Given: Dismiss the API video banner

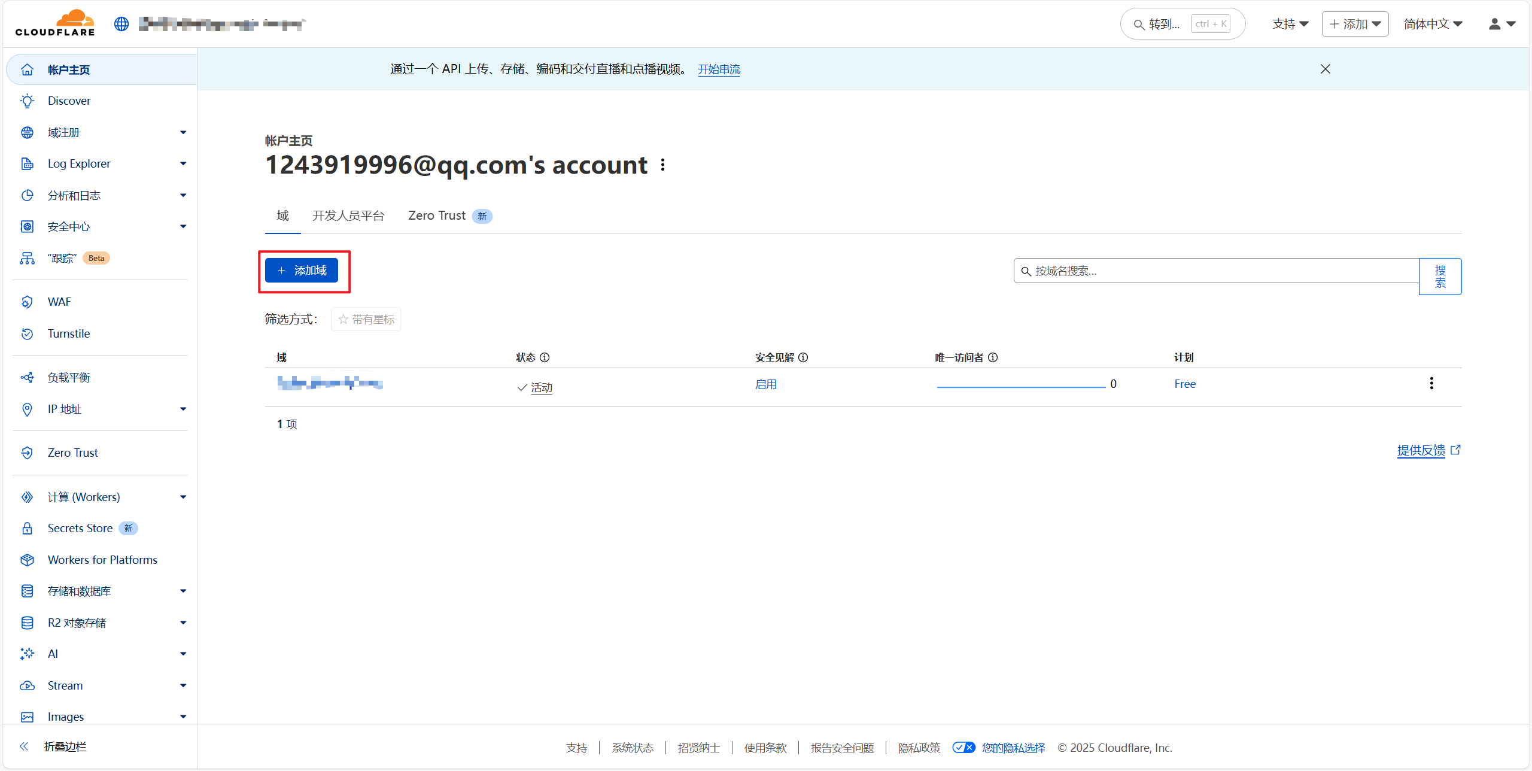Looking at the screenshot, I should tap(1326, 69).
